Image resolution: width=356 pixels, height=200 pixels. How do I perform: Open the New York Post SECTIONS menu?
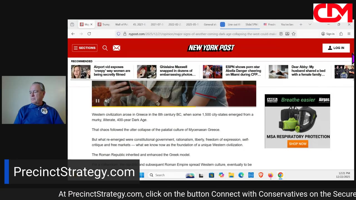[x=85, y=48]
